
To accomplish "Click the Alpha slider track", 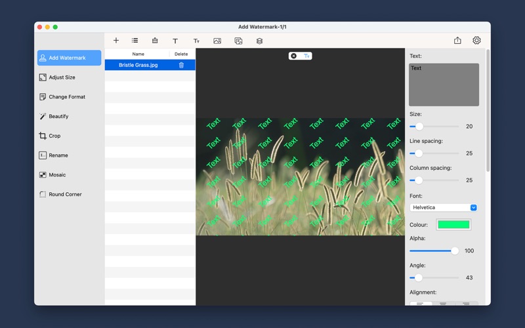I will pyautogui.click(x=433, y=251).
